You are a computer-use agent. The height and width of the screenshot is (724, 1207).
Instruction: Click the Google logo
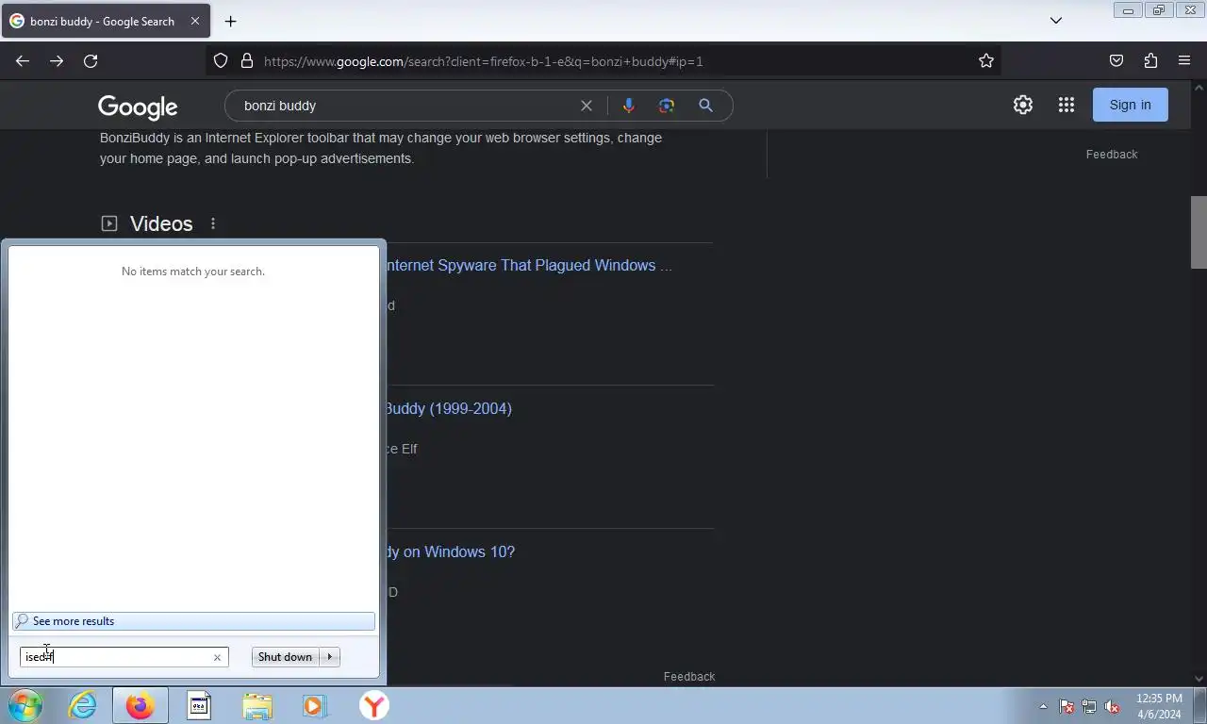[x=138, y=107]
